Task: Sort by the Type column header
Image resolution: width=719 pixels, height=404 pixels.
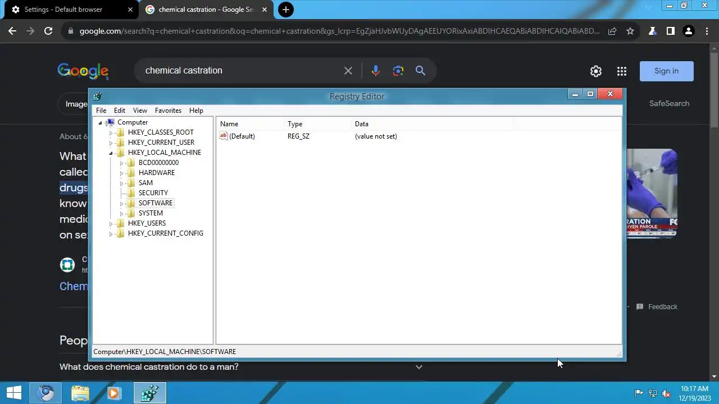Action: [317, 124]
